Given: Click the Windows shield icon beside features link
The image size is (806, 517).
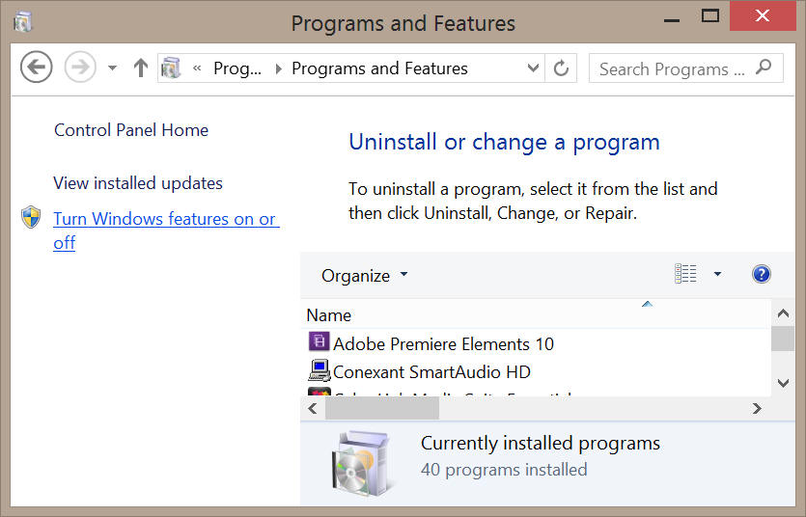Looking at the screenshot, I should pos(31,217).
